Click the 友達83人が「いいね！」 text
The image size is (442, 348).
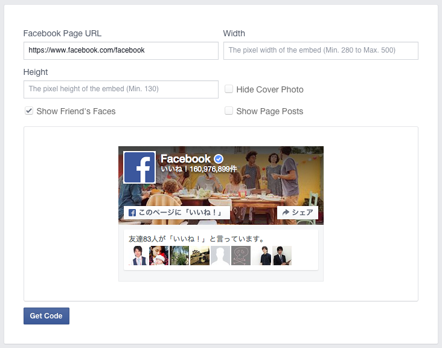(197, 239)
